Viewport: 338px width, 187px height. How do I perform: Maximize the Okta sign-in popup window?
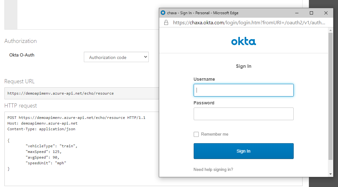pyautogui.click(x=311, y=13)
